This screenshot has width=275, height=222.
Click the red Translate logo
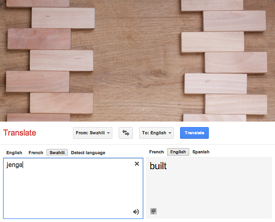click(19, 133)
